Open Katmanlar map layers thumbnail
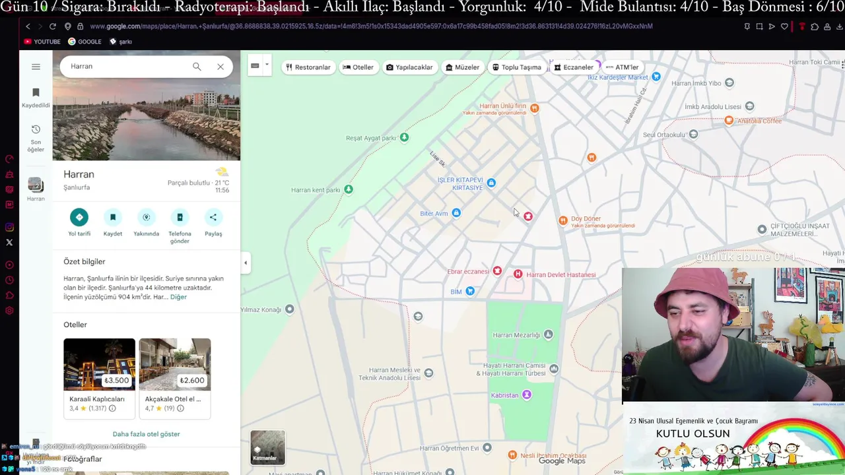Screen dimensions: 845x475 coord(267,447)
